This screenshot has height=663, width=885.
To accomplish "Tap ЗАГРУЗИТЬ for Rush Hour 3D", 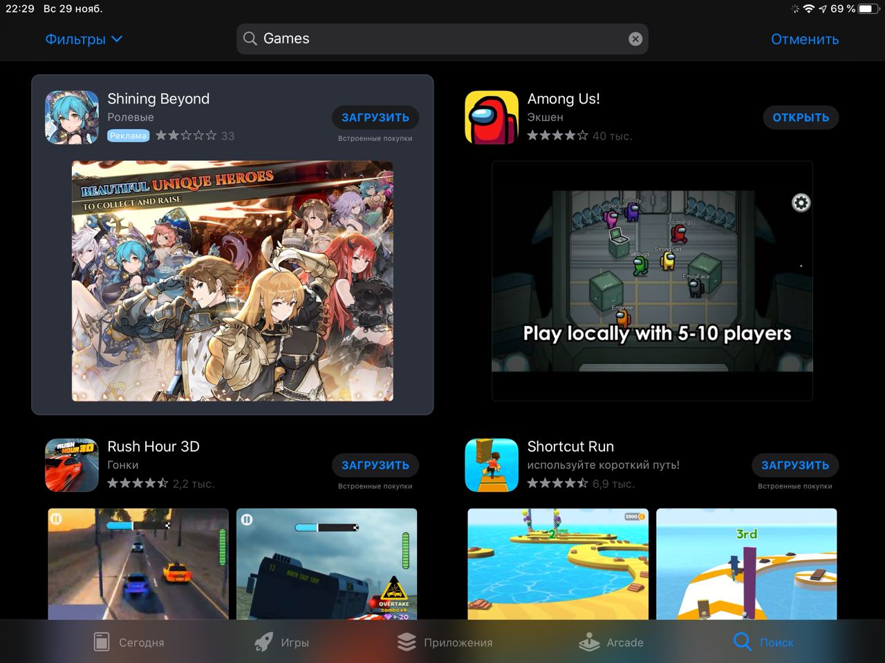I will point(375,465).
